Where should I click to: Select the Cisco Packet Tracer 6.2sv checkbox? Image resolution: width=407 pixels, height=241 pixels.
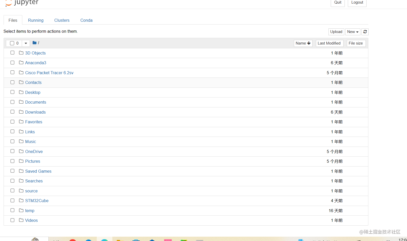12,72
